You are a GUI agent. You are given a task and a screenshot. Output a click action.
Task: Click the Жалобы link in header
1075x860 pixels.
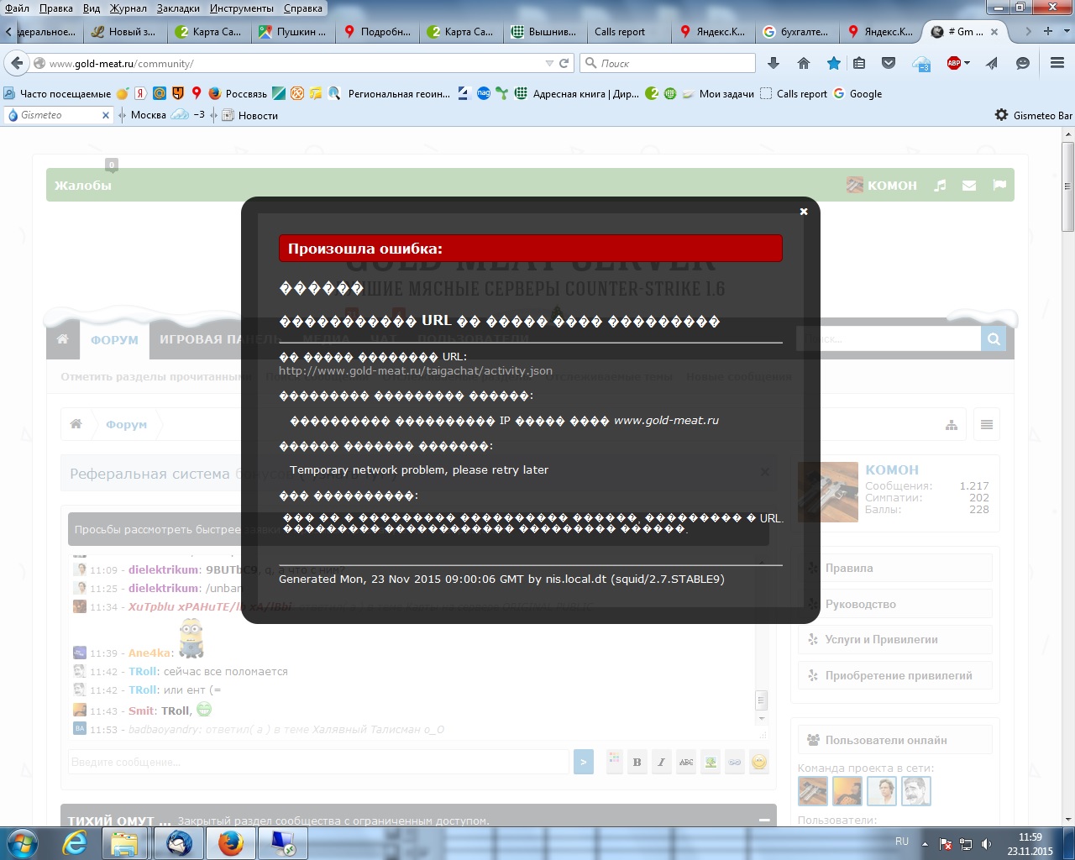(x=83, y=186)
